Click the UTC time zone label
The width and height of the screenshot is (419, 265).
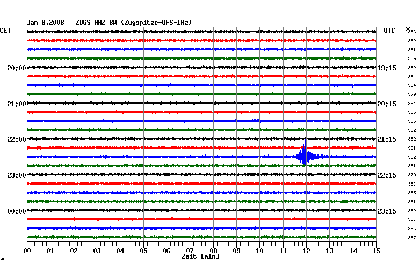click(389, 31)
